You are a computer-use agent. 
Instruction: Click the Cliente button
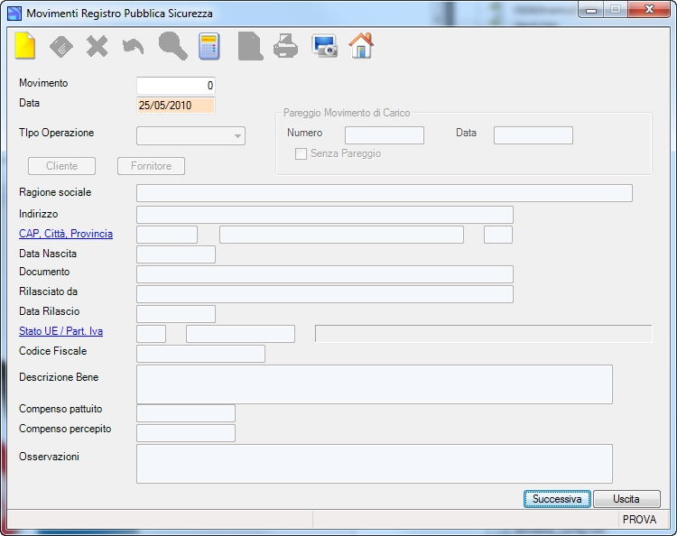(61, 166)
